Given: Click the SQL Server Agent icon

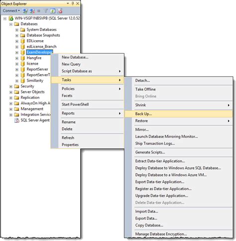Looking at the screenshot, I should (17, 120).
